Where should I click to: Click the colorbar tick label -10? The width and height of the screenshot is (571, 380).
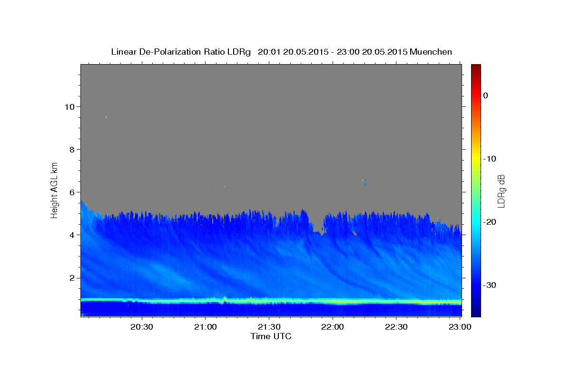tap(490, 159)
